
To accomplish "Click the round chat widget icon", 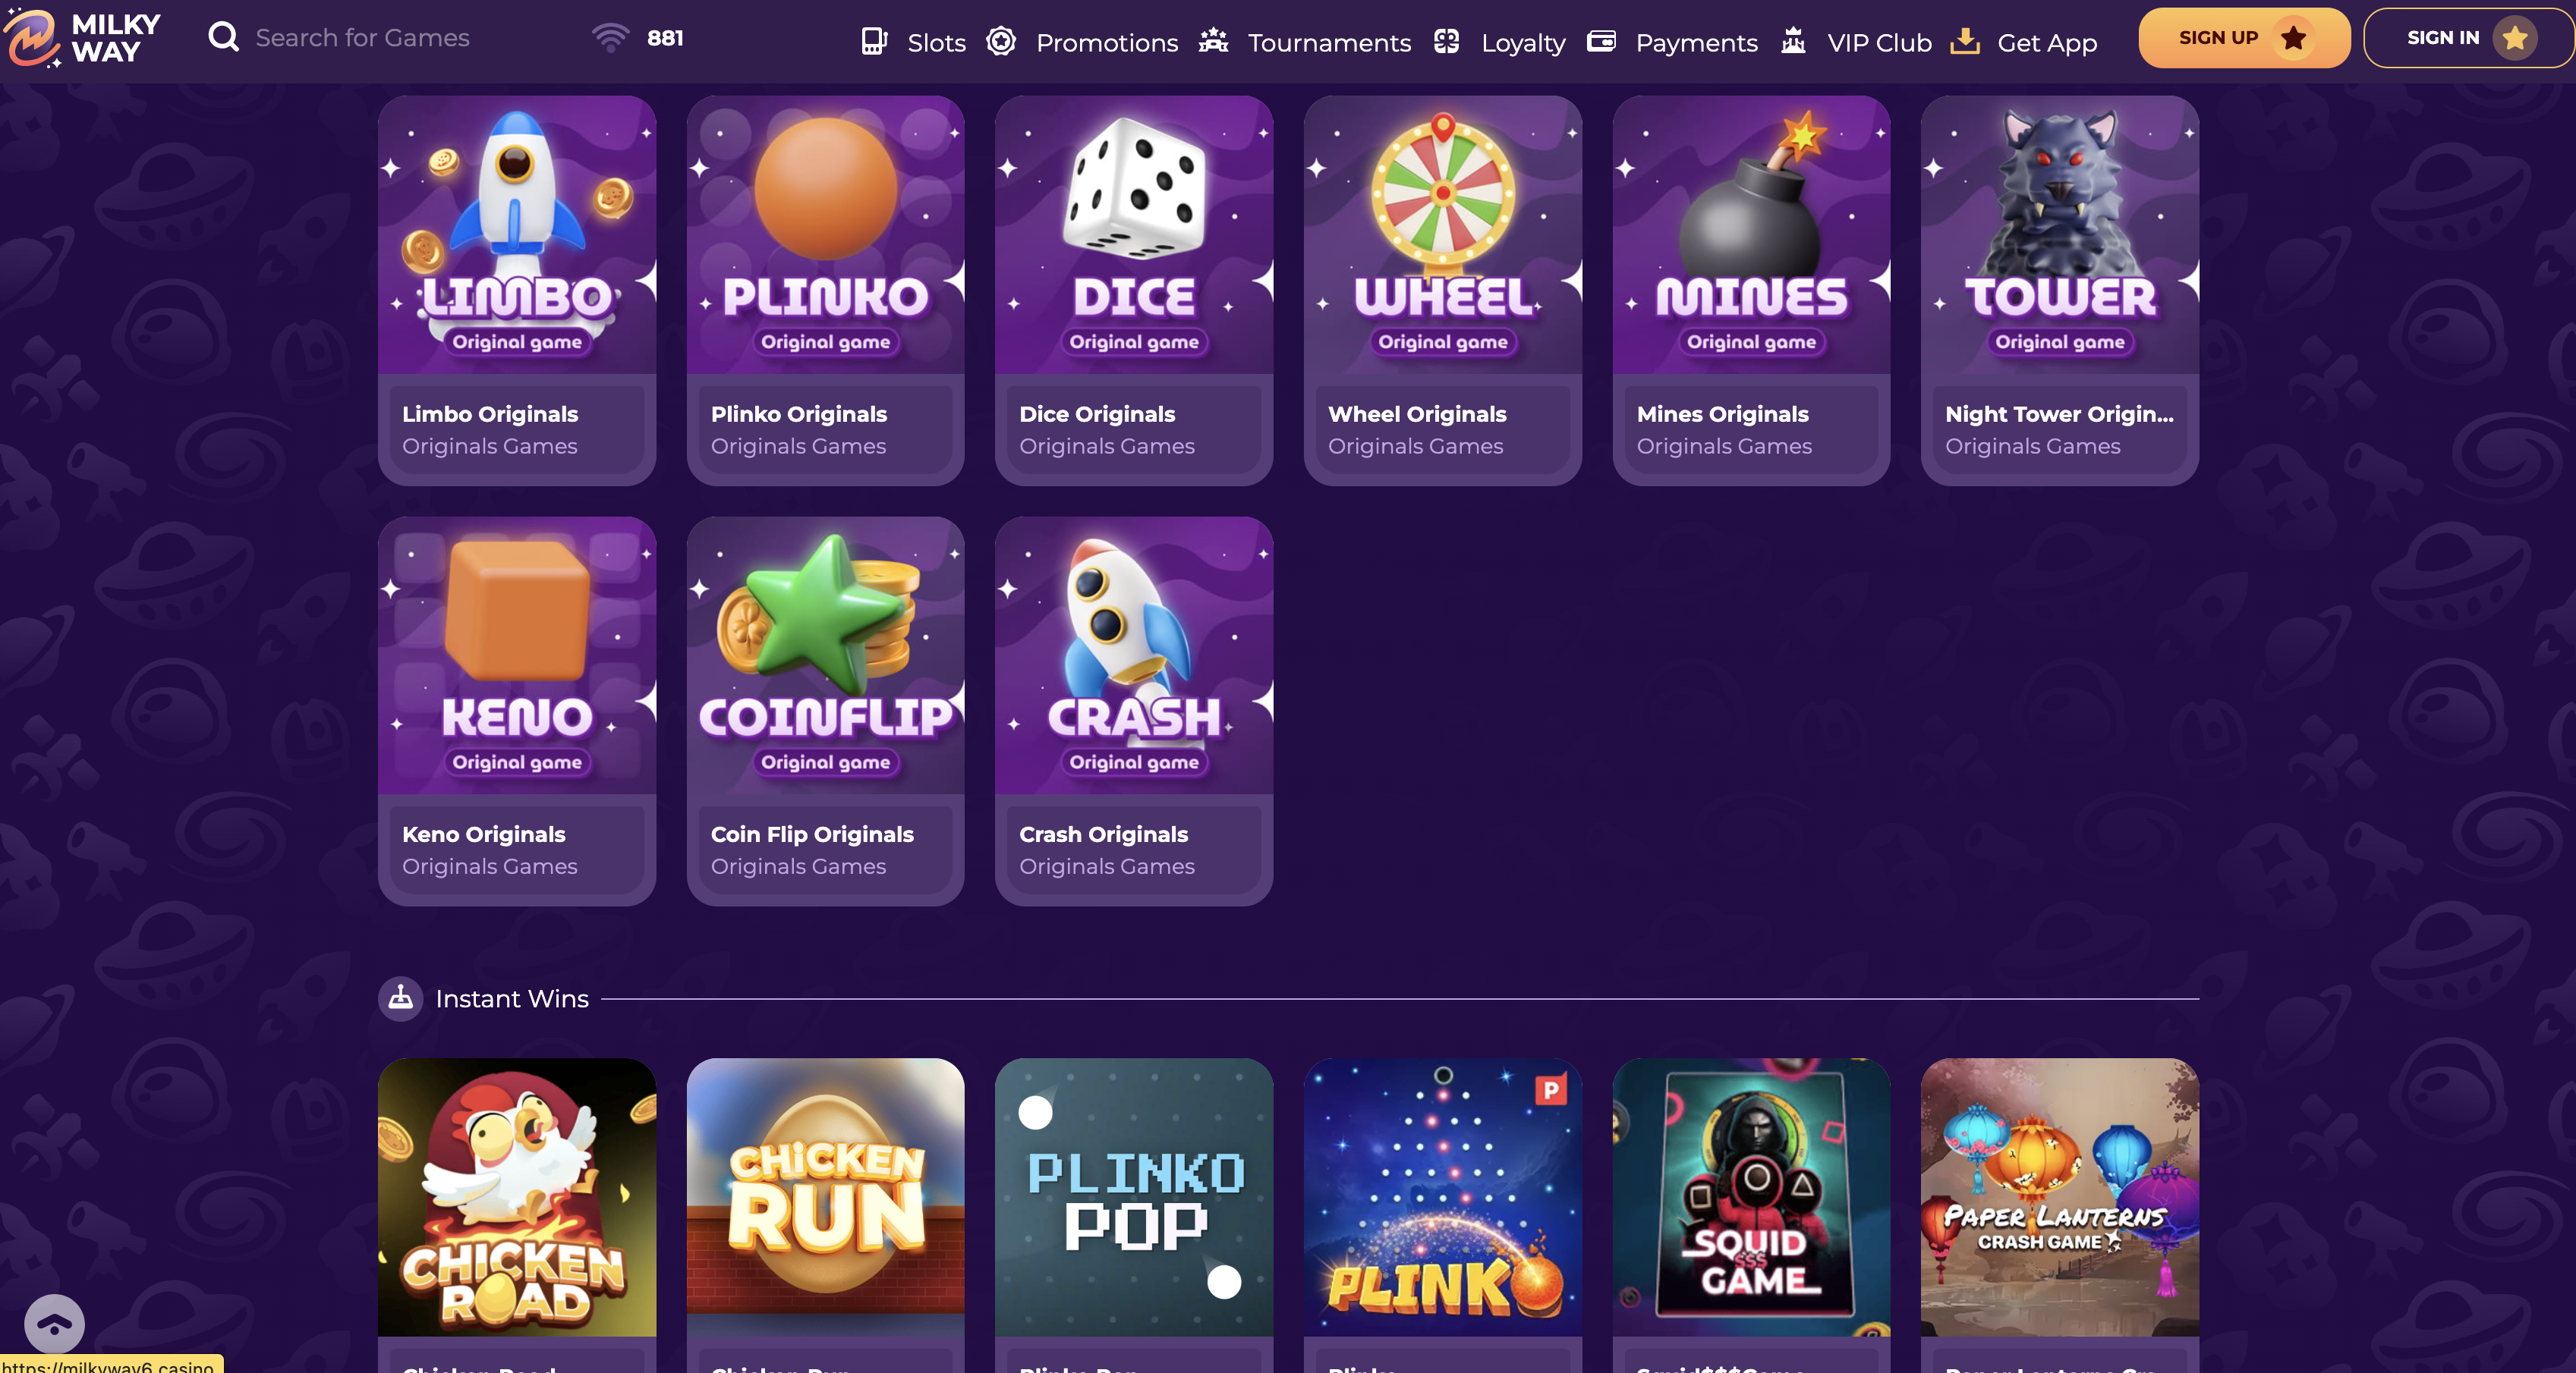I will click(54, 1325).
